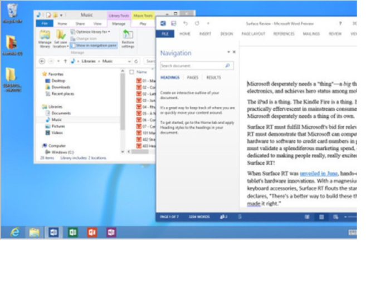
Task: Switch to Explorer Share tab
Action: click(x=80, y=23)
